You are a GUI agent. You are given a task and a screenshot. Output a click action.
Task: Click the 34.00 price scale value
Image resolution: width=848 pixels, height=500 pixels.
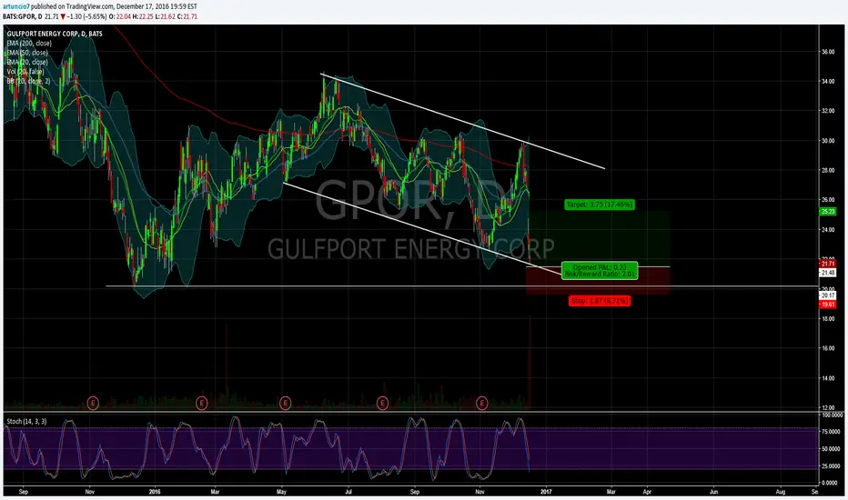click(x=828, y=82)
